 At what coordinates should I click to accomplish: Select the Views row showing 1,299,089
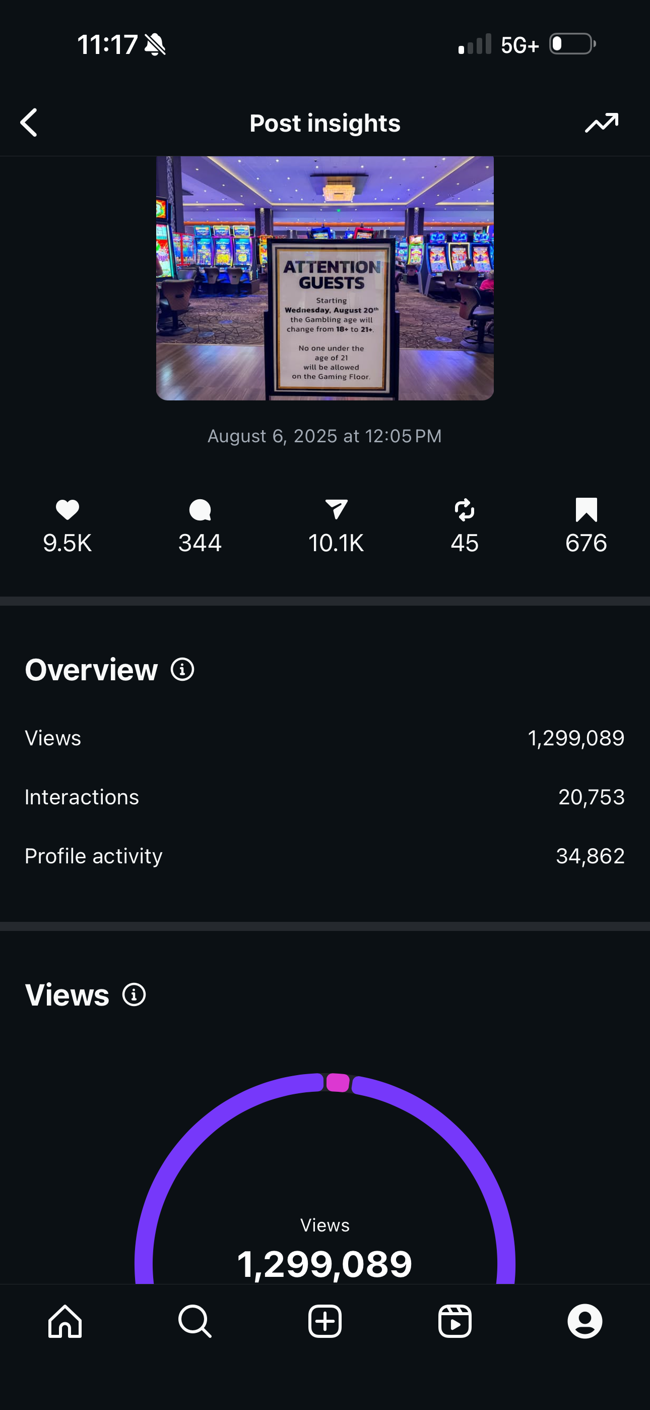[325, 738]
